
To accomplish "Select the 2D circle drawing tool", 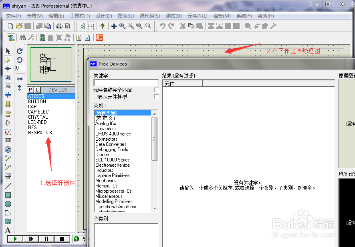I will [8, 204].
